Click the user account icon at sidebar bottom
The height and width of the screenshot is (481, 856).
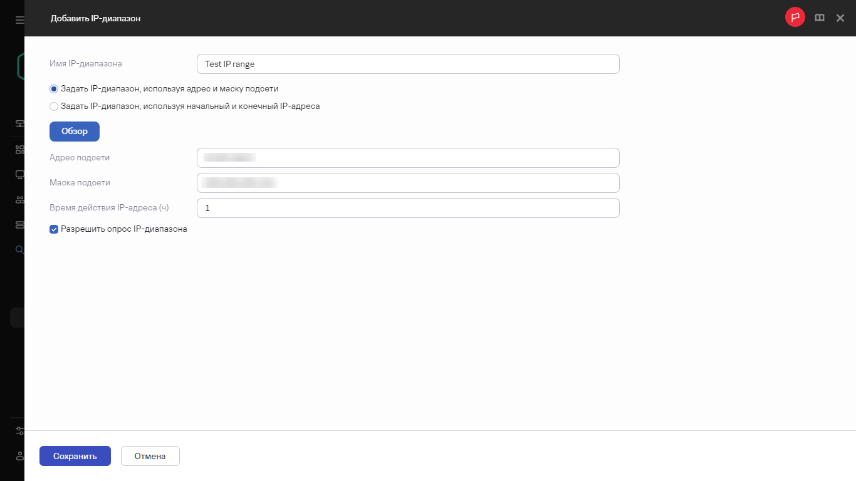[x=19, y=456]
